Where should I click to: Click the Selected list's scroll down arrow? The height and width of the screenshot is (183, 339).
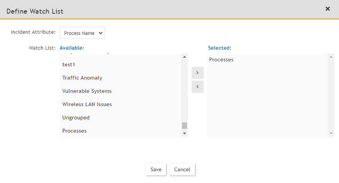tap(331, 133)
